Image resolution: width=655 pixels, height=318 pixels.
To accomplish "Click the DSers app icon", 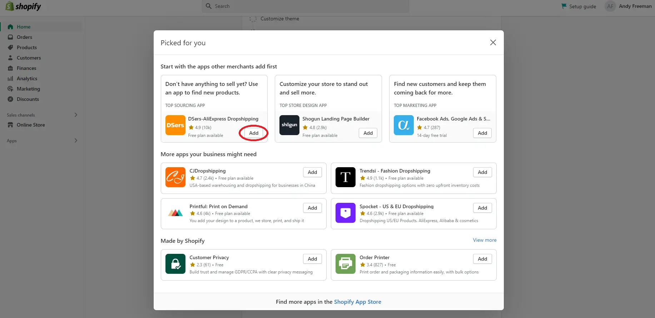I will pos(175,125).
